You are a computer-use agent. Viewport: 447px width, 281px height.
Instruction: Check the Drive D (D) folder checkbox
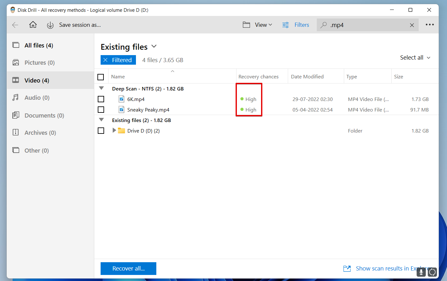(101, 131)
